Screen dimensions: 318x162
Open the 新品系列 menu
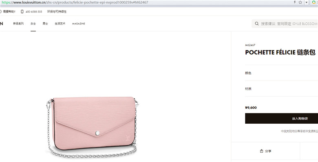18,24
